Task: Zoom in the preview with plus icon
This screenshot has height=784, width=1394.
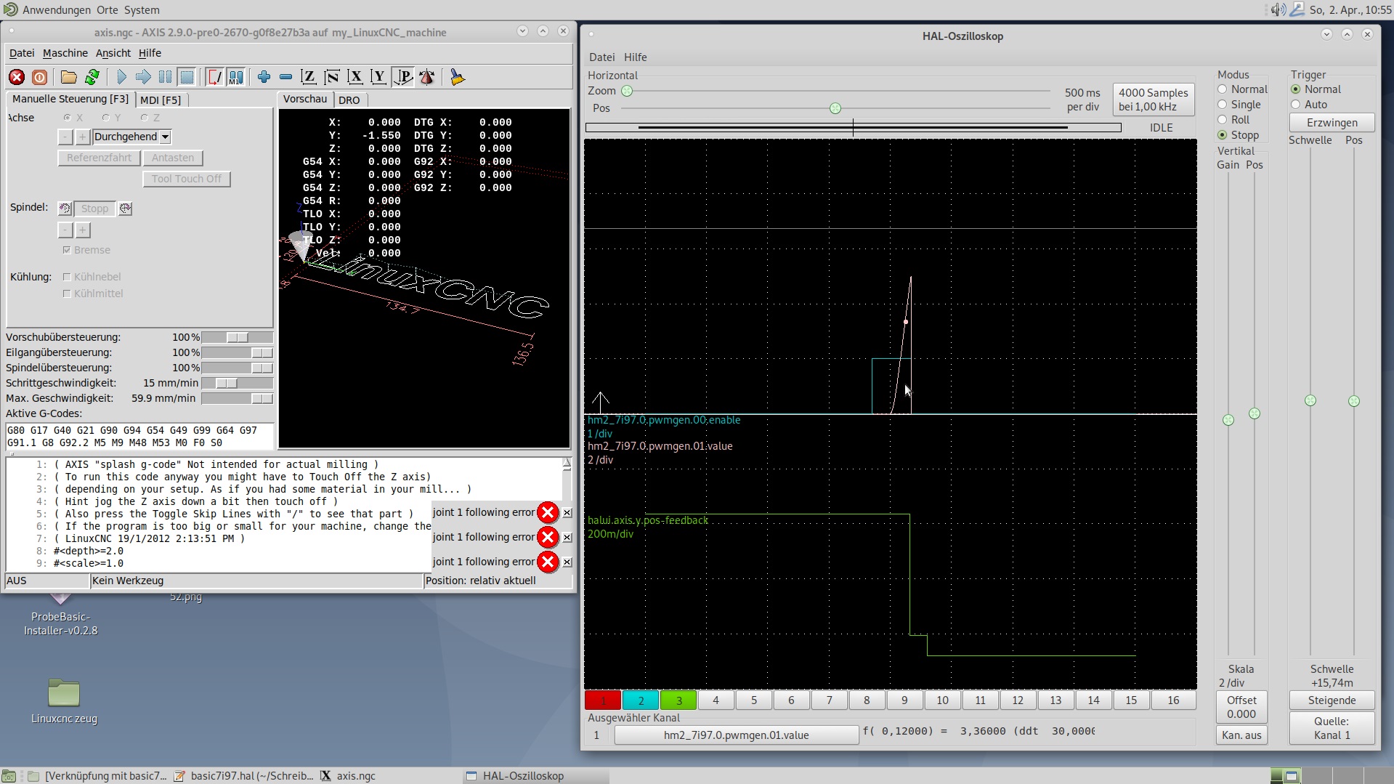Action: (264, 77)
